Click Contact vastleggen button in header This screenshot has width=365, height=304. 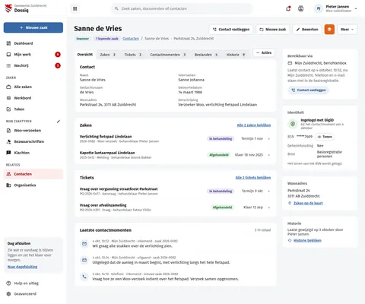coord(231,30)
